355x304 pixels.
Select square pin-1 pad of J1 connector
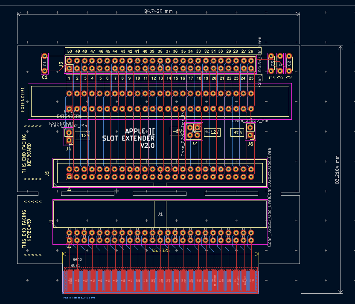point(69,240)
